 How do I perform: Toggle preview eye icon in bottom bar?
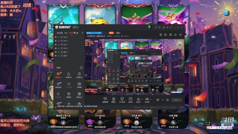coord(163,100)
